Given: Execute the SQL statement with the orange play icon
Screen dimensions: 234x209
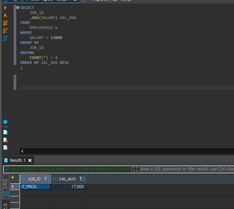Looking at the screenshot, I should pyautogui.click(x=5, y=8).
